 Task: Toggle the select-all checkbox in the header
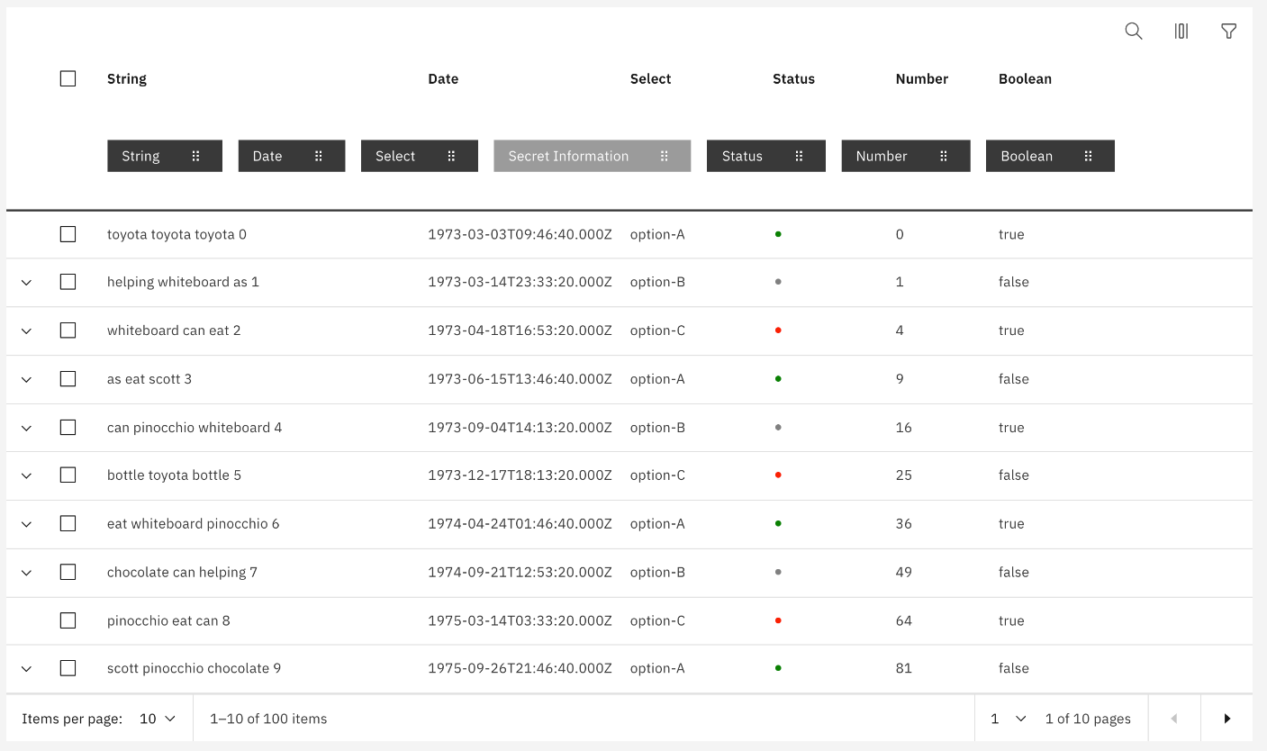pyautogui.click(x=68, y=78)
